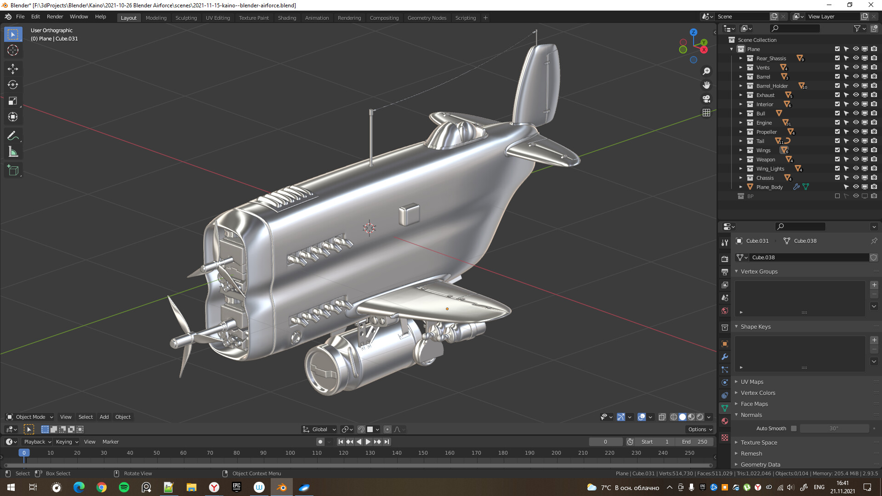This screenshot has height=496, width=882.
Task: Select the Cursor tool in the toolbar
Action: click(13, 50)
